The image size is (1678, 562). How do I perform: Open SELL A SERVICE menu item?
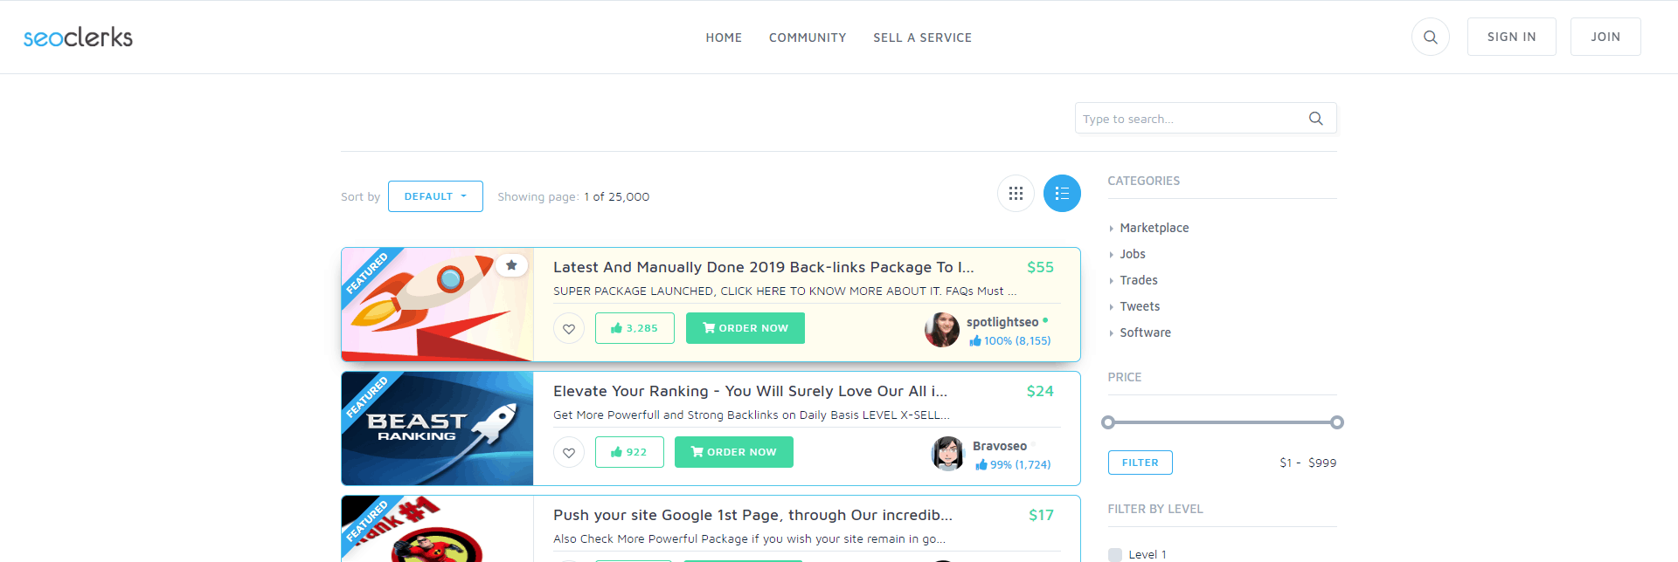tap(922, 38)
